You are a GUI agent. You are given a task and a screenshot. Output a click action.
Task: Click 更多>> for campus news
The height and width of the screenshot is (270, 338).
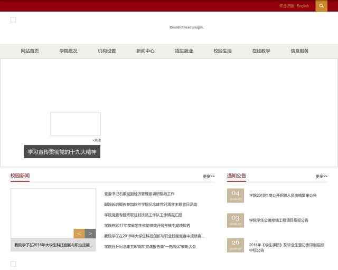(209, 176)
